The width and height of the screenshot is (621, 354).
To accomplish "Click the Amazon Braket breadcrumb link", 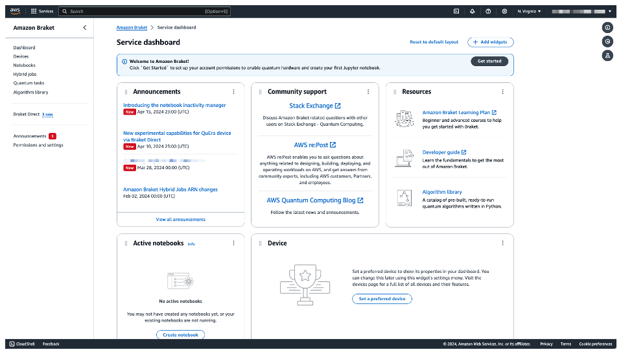I will [x=132, y=27].
